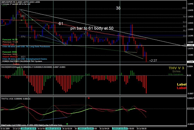The width and height of the screenshot is (194, 130).
Task: Select the '61' annotation on the chart
Action: pos(61,24)
